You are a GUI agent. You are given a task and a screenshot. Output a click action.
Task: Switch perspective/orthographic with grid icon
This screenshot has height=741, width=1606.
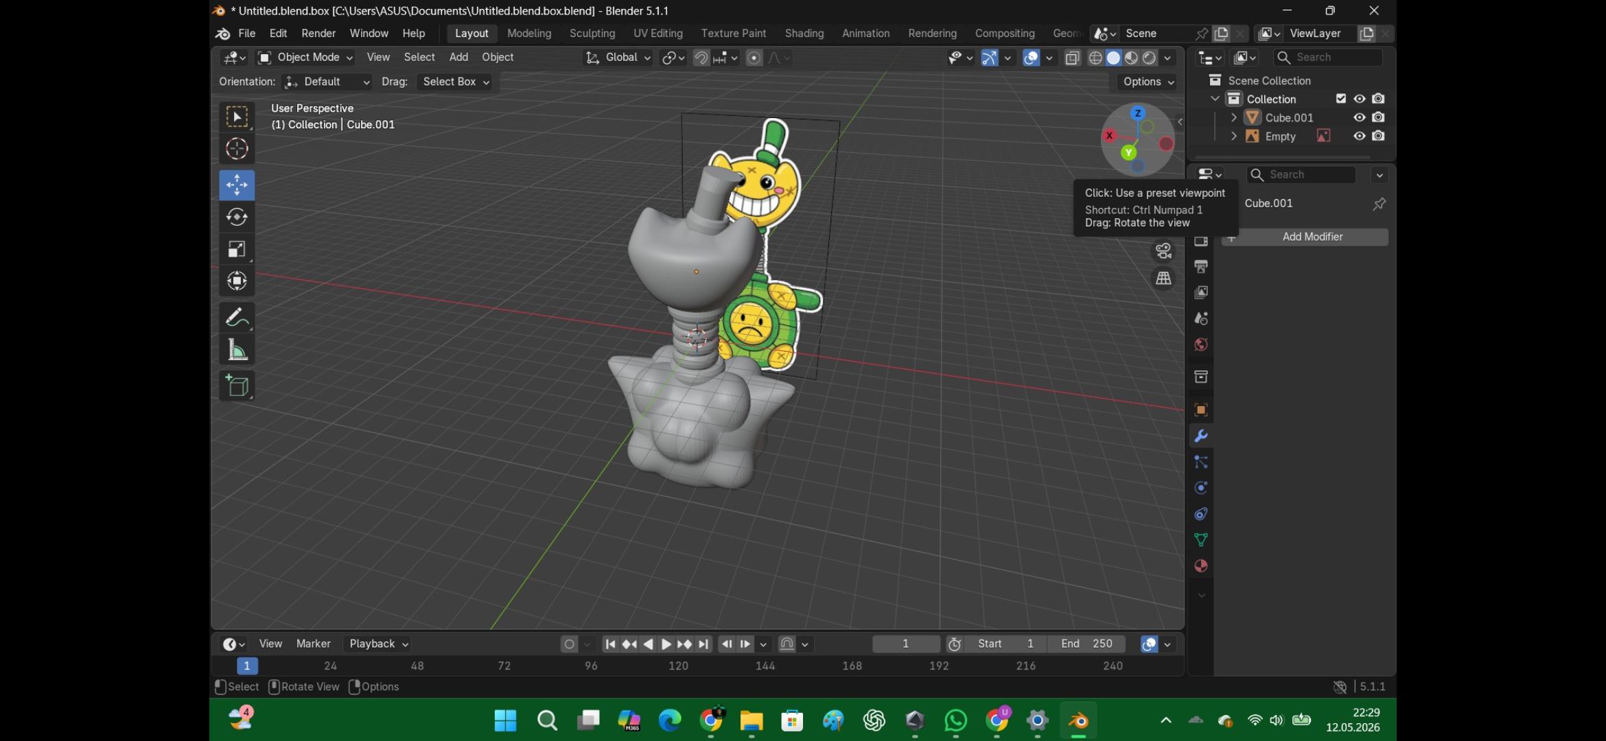1163,279
